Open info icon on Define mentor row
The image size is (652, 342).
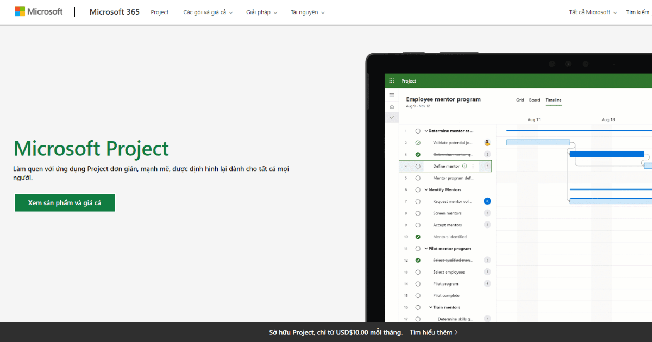click(465, 166)
